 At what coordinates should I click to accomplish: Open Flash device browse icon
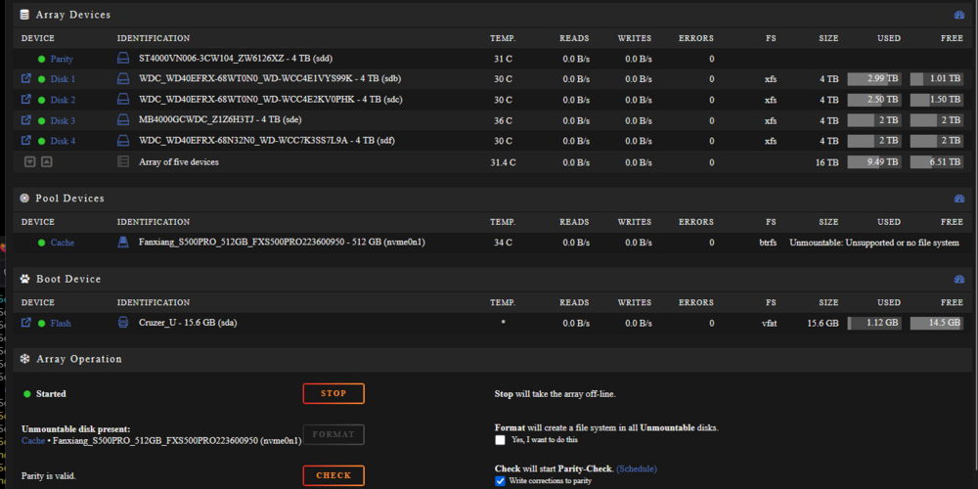point(25,323)
